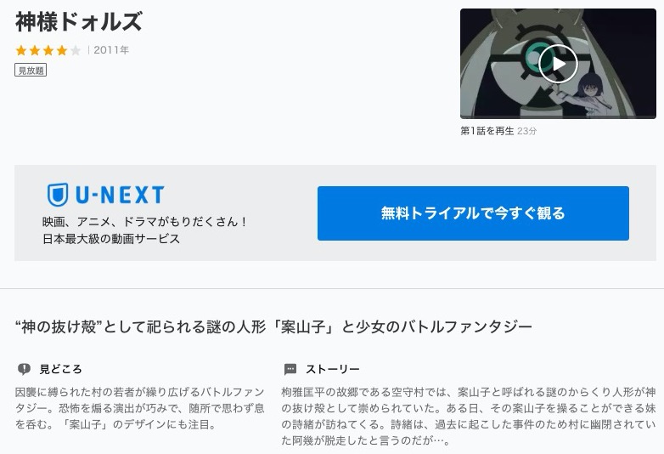Click the second rating star
Image resolution: width=664 pixels, height=454 pixels.
click(x=35, y=50)
